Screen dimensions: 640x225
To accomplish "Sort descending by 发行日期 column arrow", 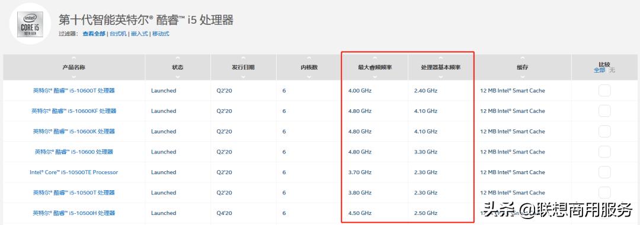I will click(244, 77).
